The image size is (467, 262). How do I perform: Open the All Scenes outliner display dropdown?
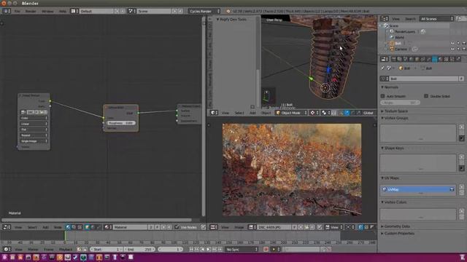[436, 19]
